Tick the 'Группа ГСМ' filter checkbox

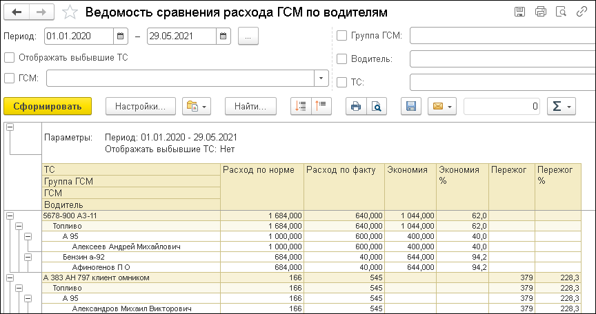pyautogui.click(x=341, y=35)
